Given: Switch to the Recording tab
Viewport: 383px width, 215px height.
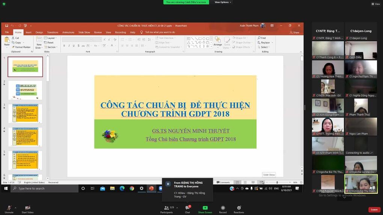Looking at the screenshot, I should pos(121,32).
